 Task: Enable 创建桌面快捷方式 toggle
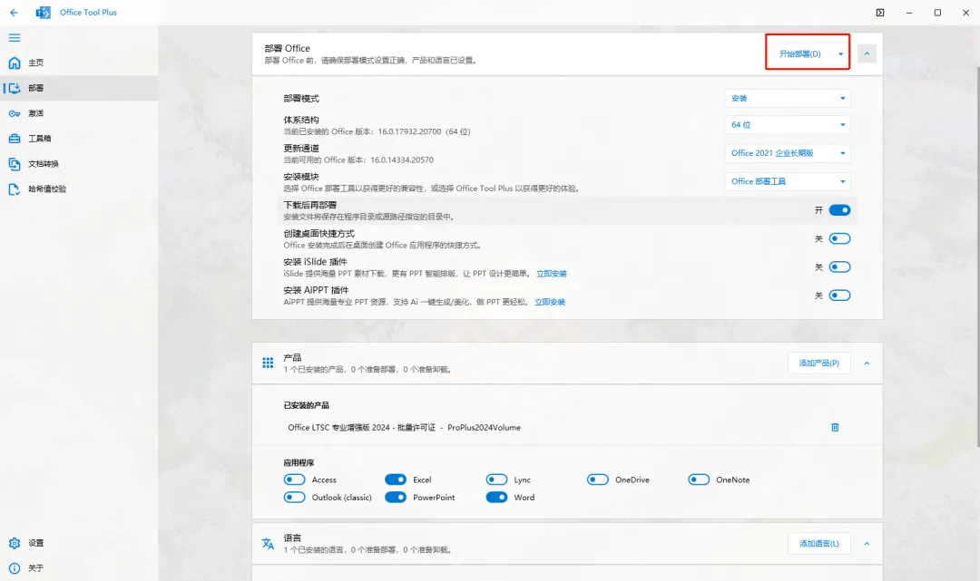(x=839, y=238)
